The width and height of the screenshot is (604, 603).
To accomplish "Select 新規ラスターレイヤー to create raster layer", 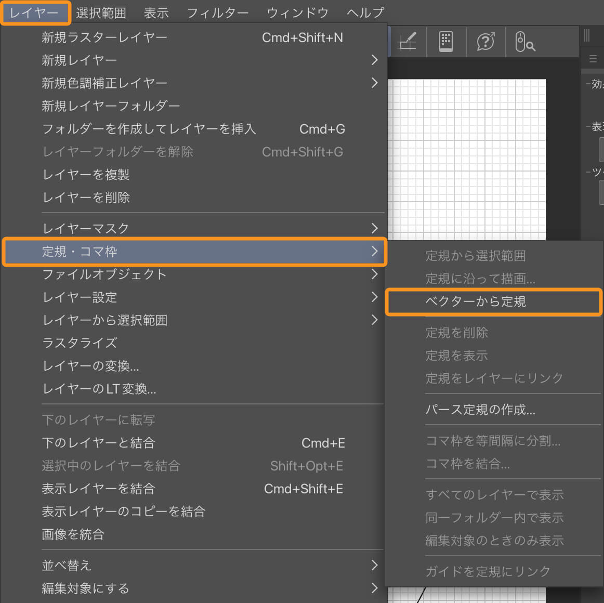I will (x=105, y=37).
